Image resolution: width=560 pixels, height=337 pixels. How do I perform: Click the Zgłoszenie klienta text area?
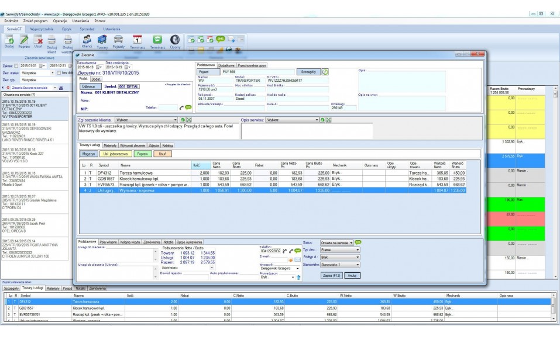157,131
